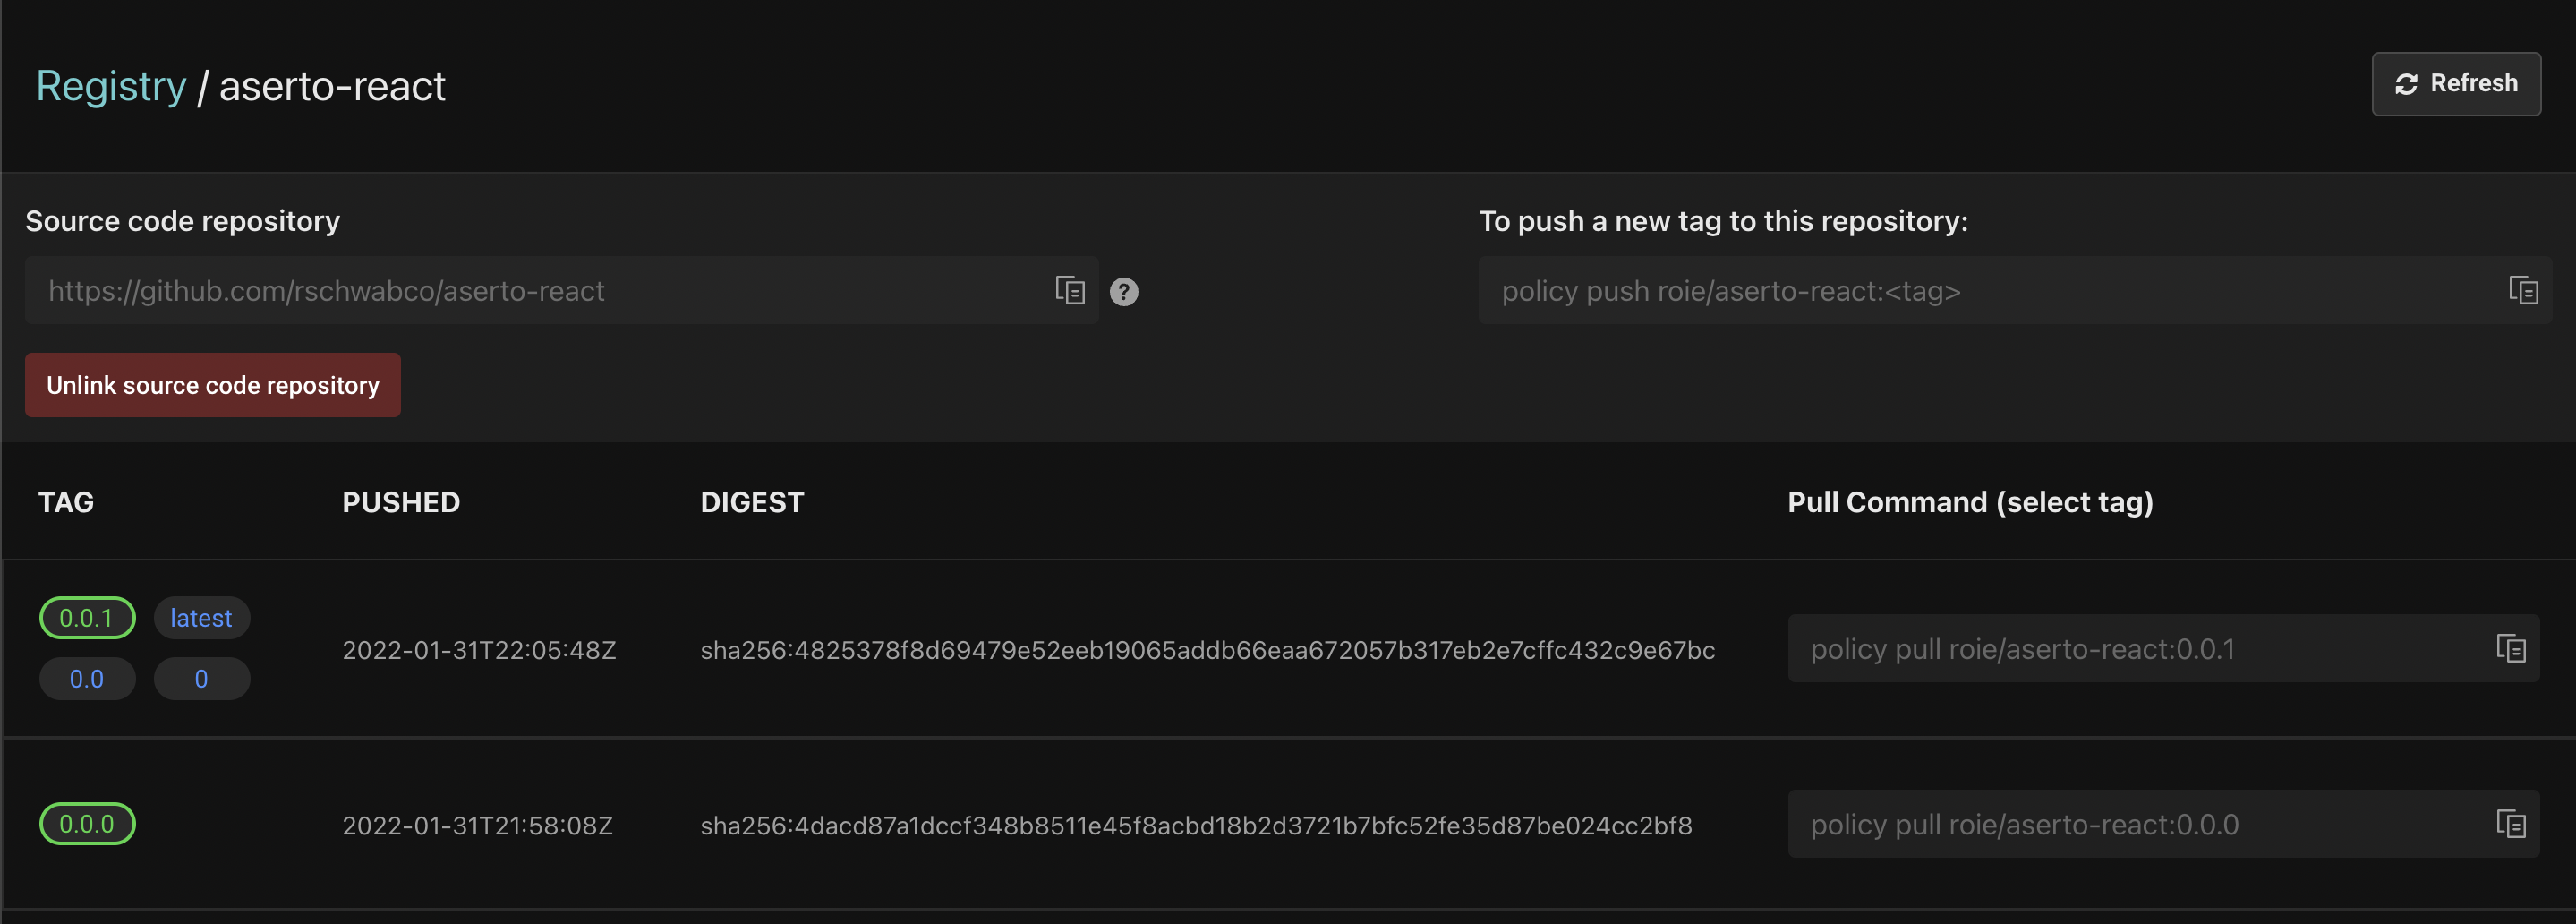Select the latest tag
The image size is (2576, 924).
click(x=201, y=618)
